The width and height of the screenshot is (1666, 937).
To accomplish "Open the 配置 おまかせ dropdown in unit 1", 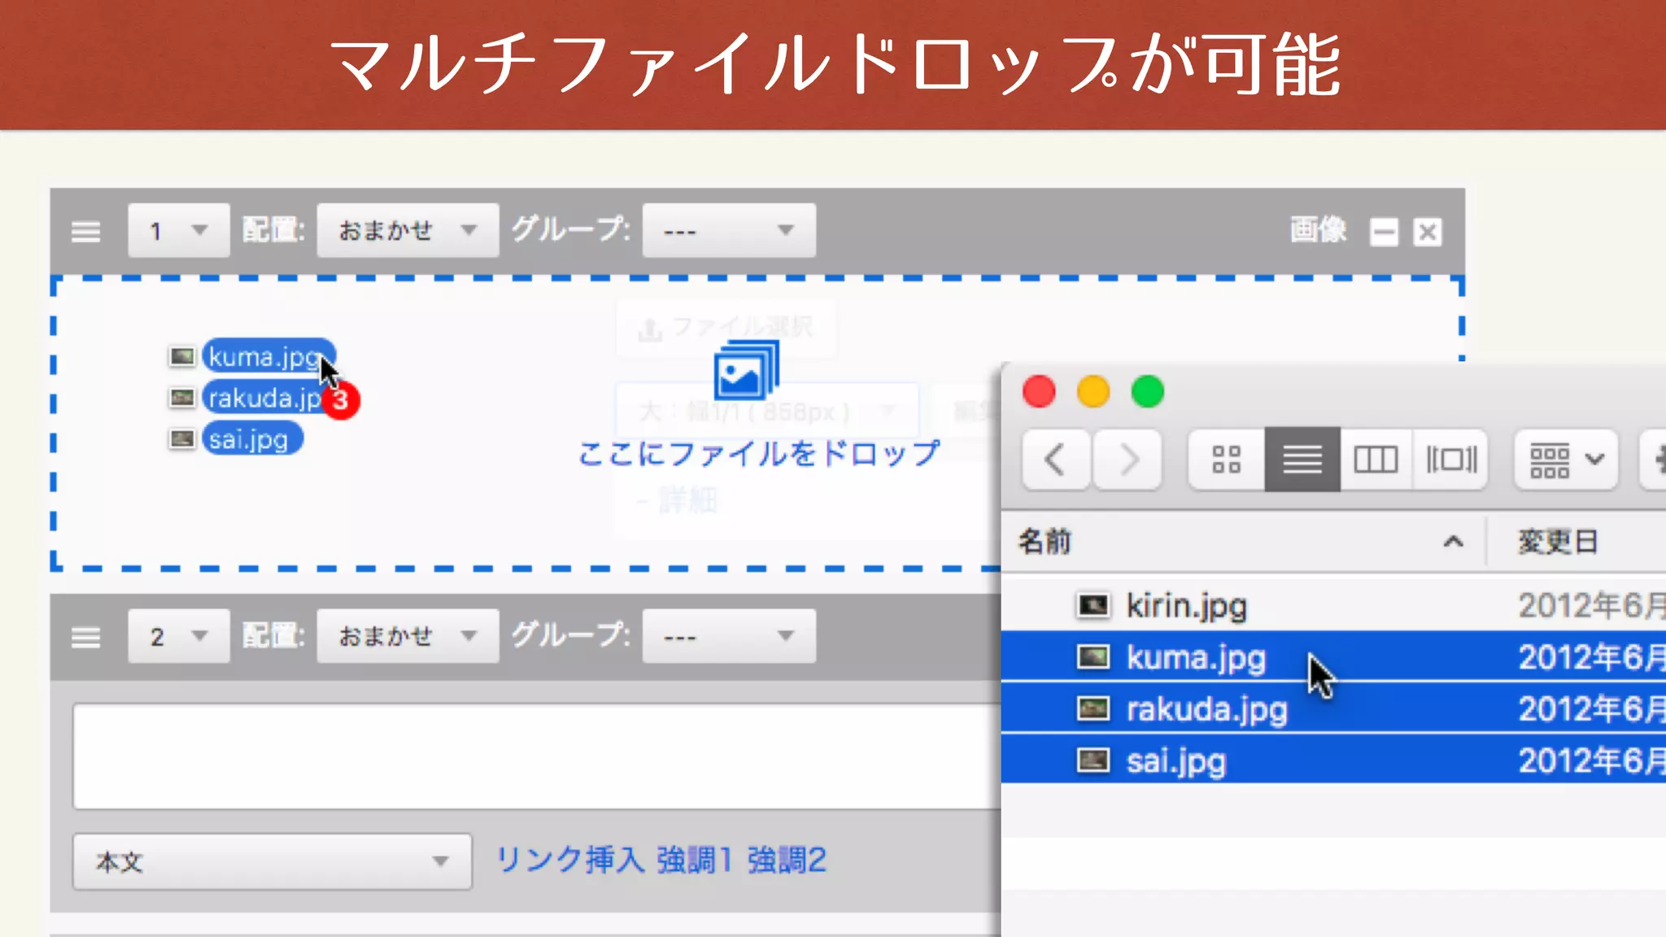I will point(408,231).
